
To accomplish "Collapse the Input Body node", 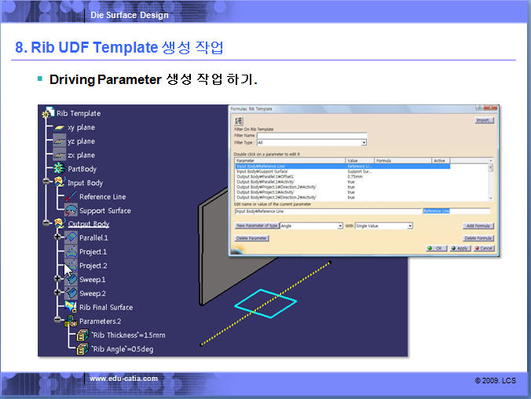I will coord(45,183).
